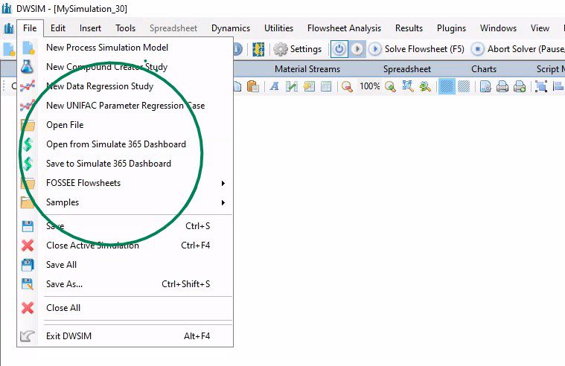Open the Windows menu
565x366 pixels.
pos(498,28)
